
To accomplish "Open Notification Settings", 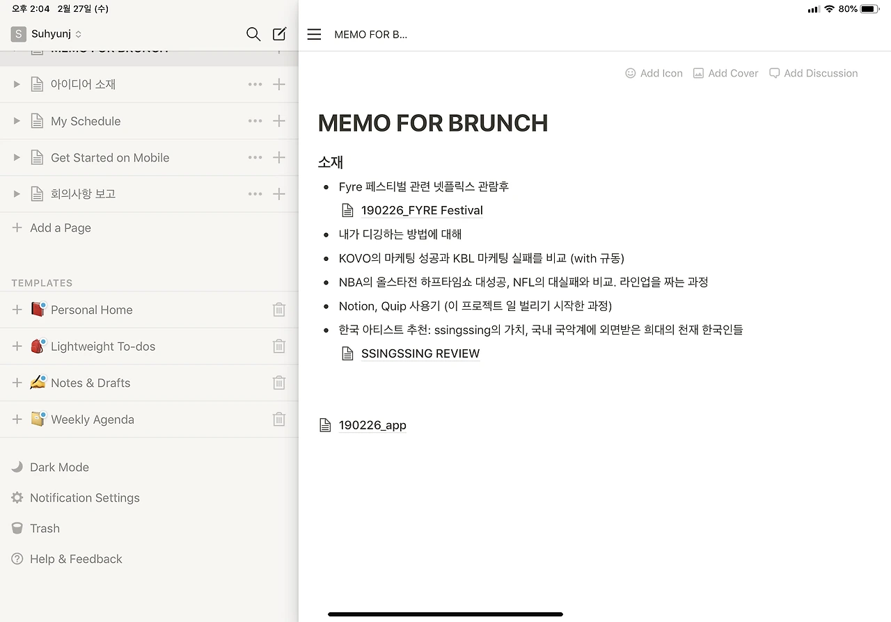I will click(x=75, y=497).
